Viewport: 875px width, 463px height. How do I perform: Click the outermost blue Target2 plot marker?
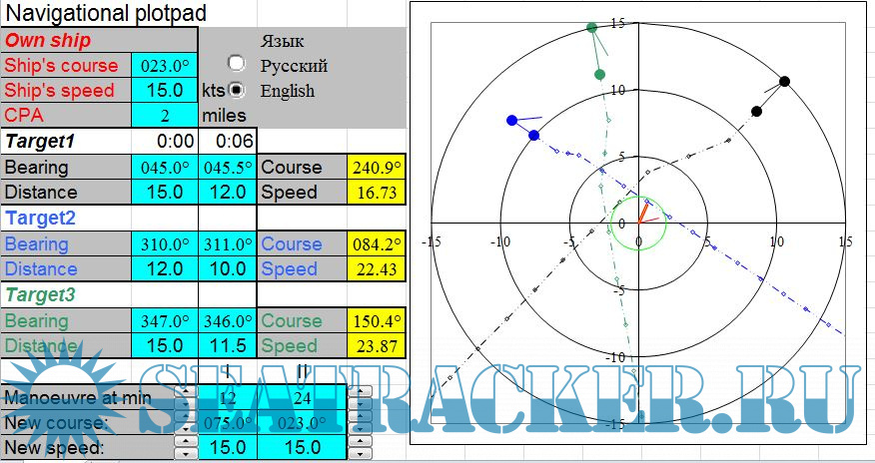point(511,120)
